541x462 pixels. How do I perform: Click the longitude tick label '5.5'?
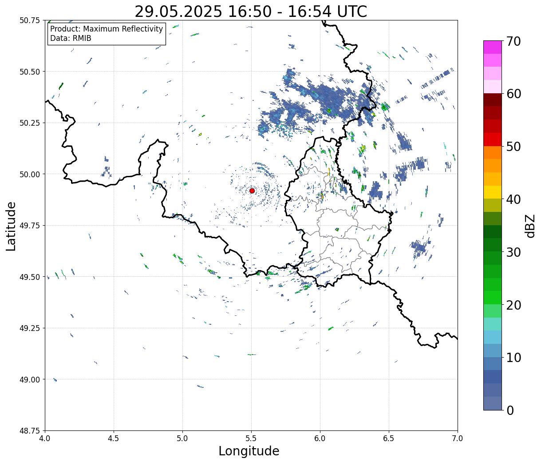click(x=251, y=438)
